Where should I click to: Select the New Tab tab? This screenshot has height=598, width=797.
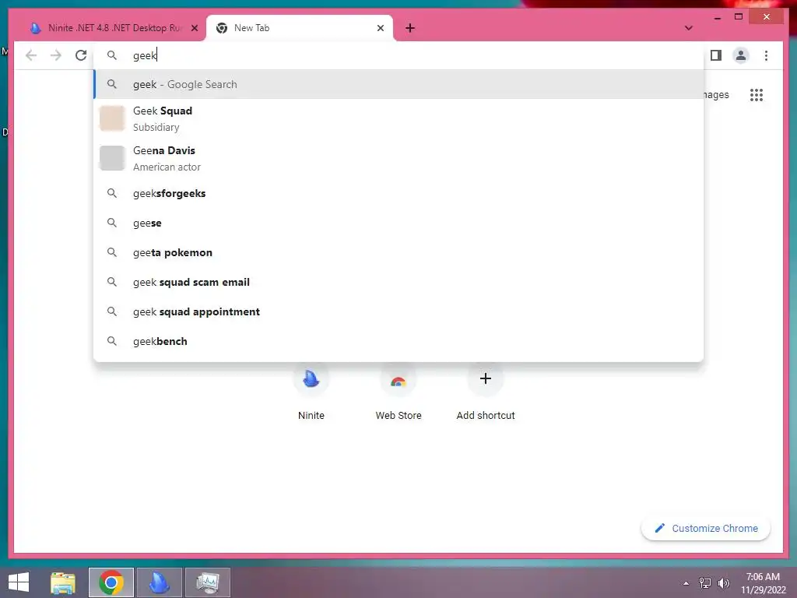pos(300,28)
